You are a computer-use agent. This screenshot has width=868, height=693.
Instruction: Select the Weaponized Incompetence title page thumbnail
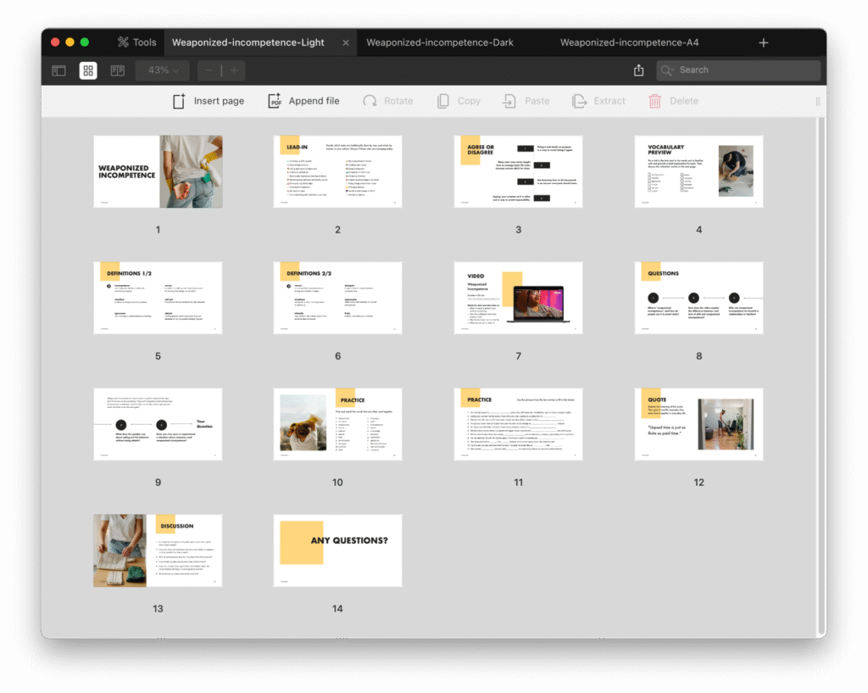[x=158, y=171]
